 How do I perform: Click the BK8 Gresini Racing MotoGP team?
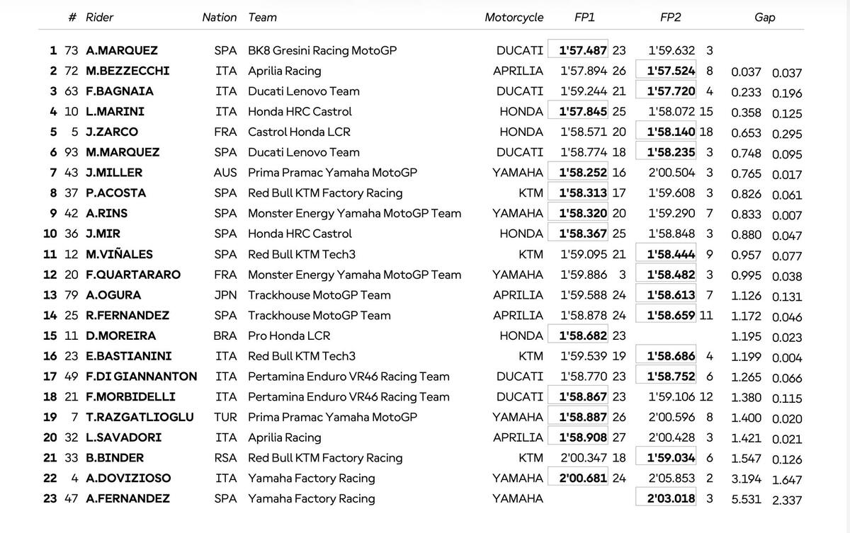point(322,50)
